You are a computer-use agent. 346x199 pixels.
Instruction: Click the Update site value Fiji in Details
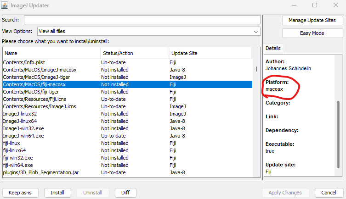tap(268, 171)
